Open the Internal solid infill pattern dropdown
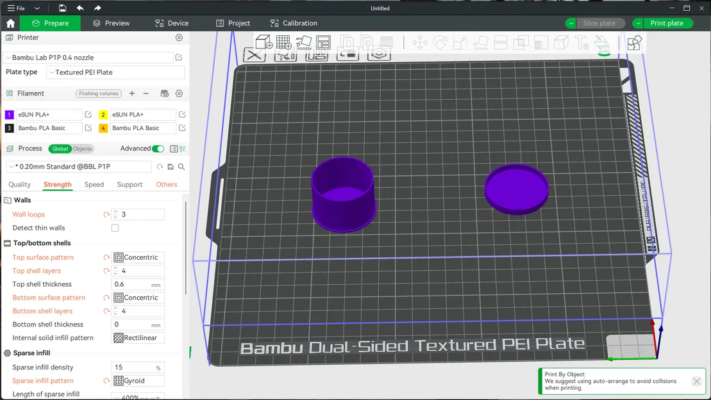This screenshot has width=711, height=400. coord(138,338)
